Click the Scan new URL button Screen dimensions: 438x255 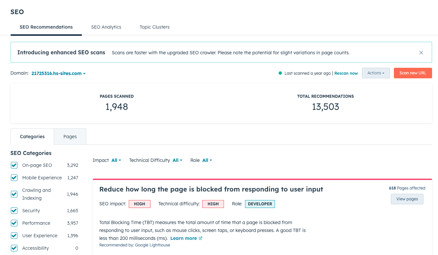point(413,73)
